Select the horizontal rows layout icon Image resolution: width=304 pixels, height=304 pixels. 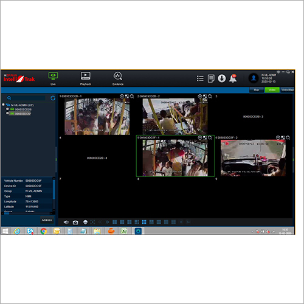click(x=159, y=222)
